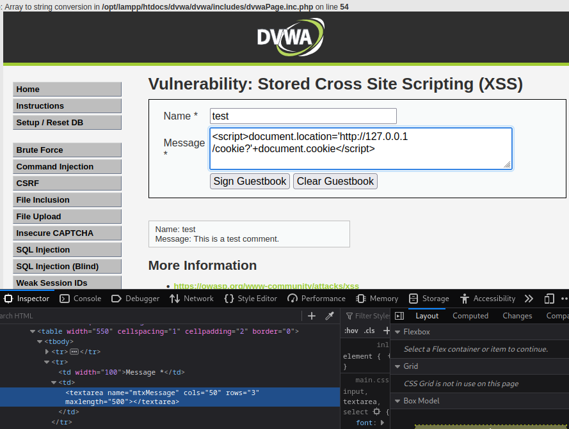The image size is (569, 429).
Task: Click the ellipsis badge in collapsed tr
Action: click(74, 352)
